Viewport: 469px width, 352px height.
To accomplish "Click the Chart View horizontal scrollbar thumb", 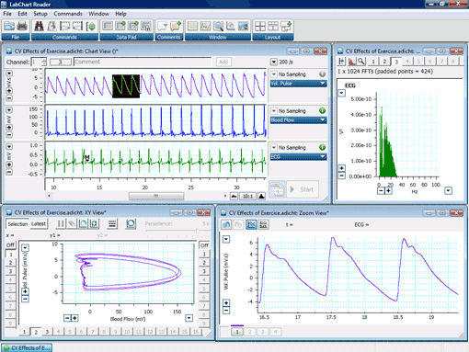I will [x=156, y=196].
